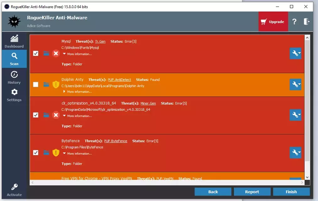
Task: Click the Finish button
Action: (291, 192)
